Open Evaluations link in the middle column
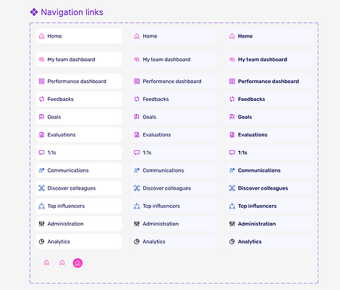The width and height of the screenshot is (340, 290). click(174, 135)
